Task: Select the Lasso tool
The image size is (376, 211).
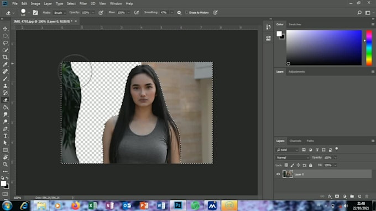Action: coord(5,43)
